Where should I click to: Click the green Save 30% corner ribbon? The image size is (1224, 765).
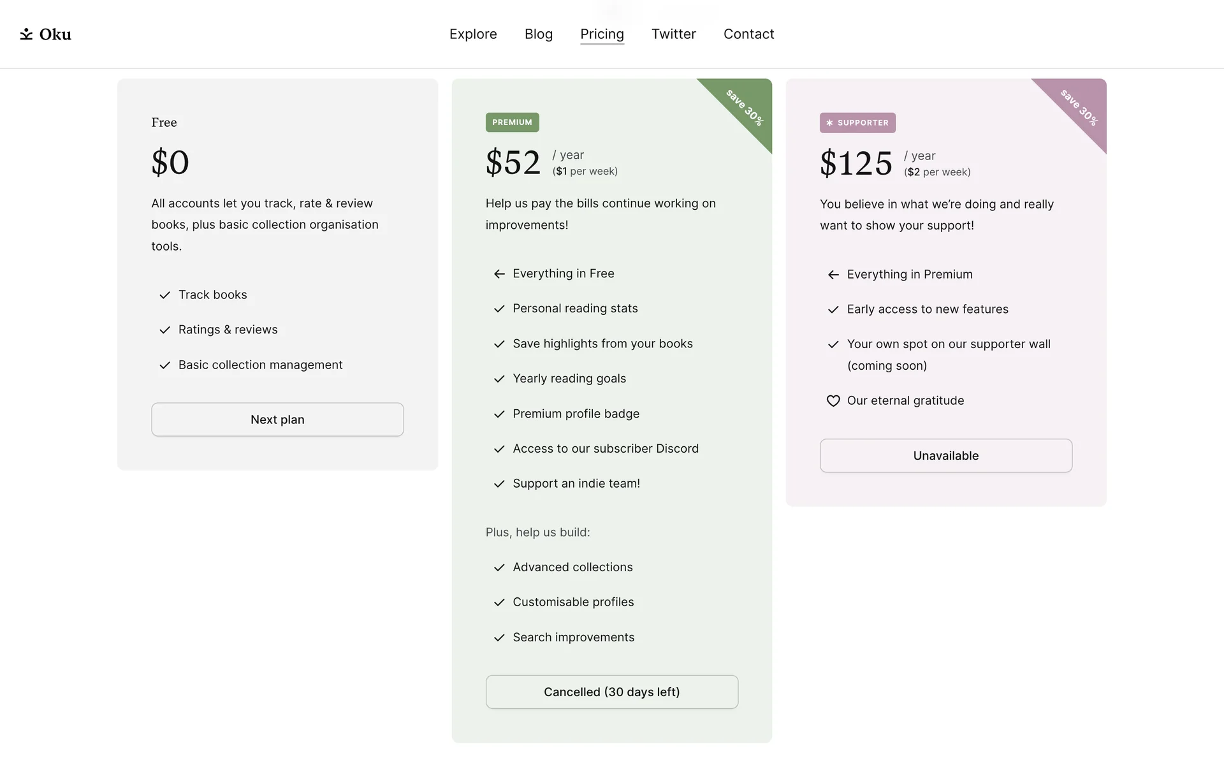point(745,106)
